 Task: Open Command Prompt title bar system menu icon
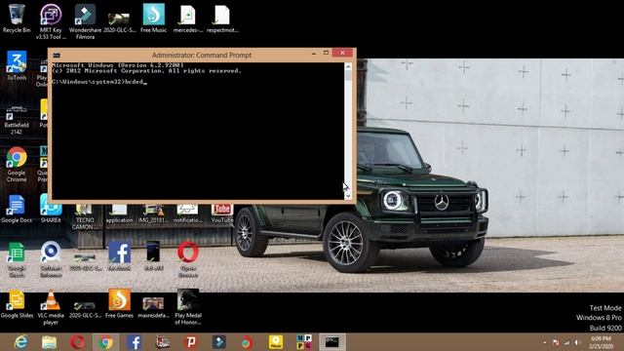pyautogui.click(x=57, y=55)
